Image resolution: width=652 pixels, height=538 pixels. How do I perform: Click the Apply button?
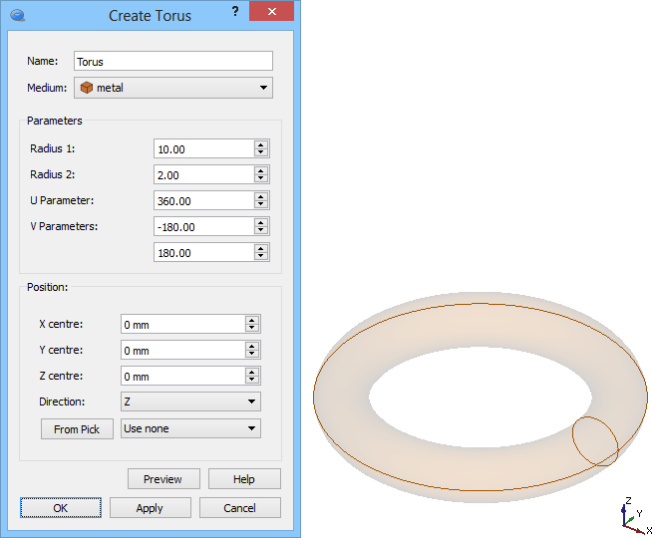click(151, 508)
